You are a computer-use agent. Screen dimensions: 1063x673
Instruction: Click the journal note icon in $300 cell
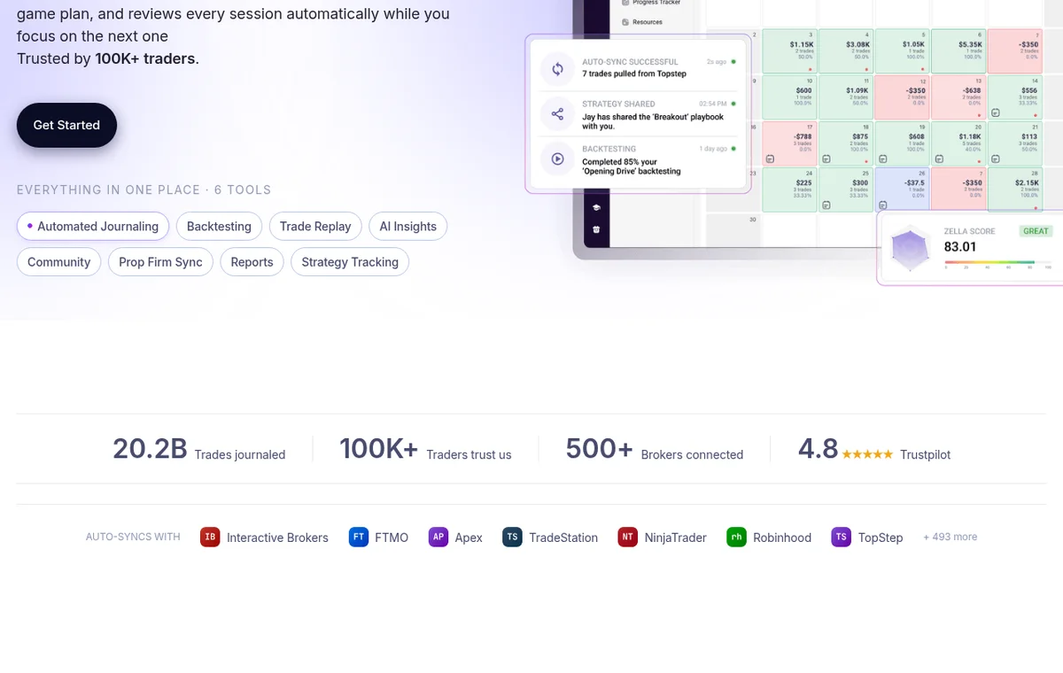[826, 205]
